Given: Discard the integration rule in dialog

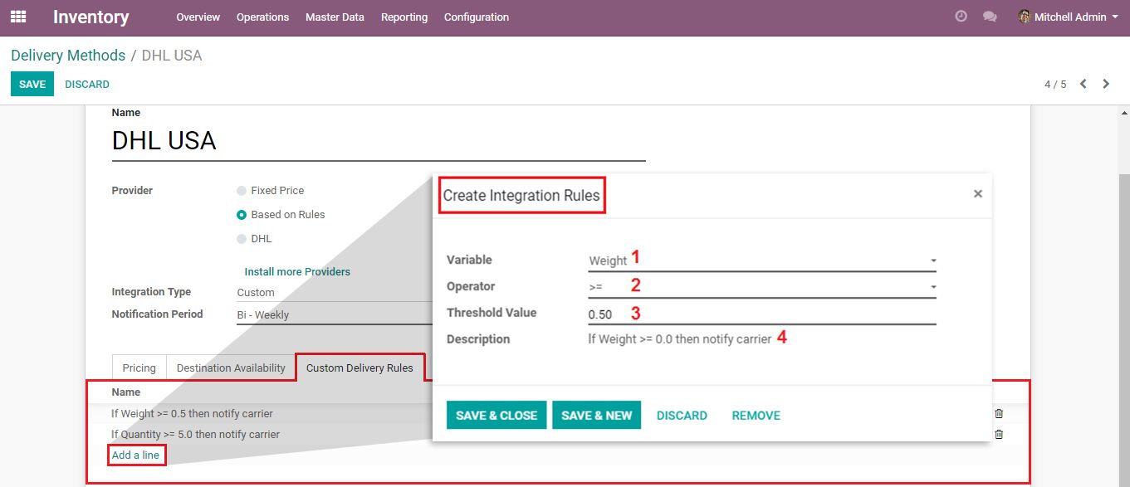Looking at the screenshot, I should click(x=682, y=416).
